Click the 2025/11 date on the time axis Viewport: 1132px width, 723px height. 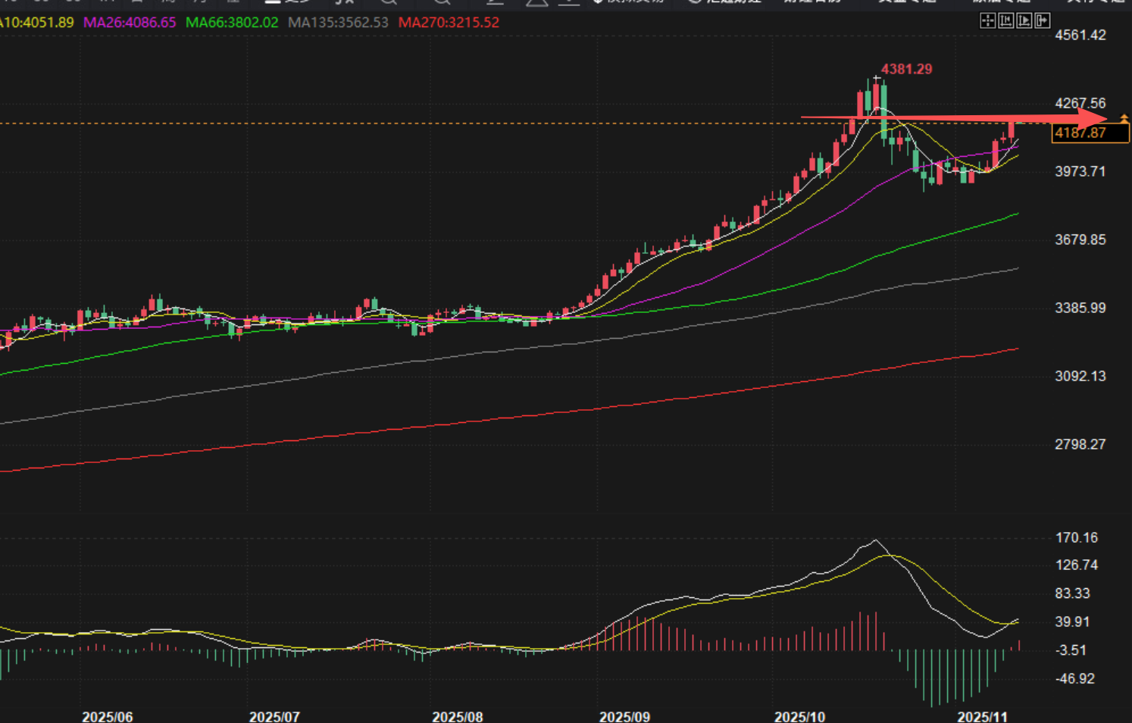[982, 716]
